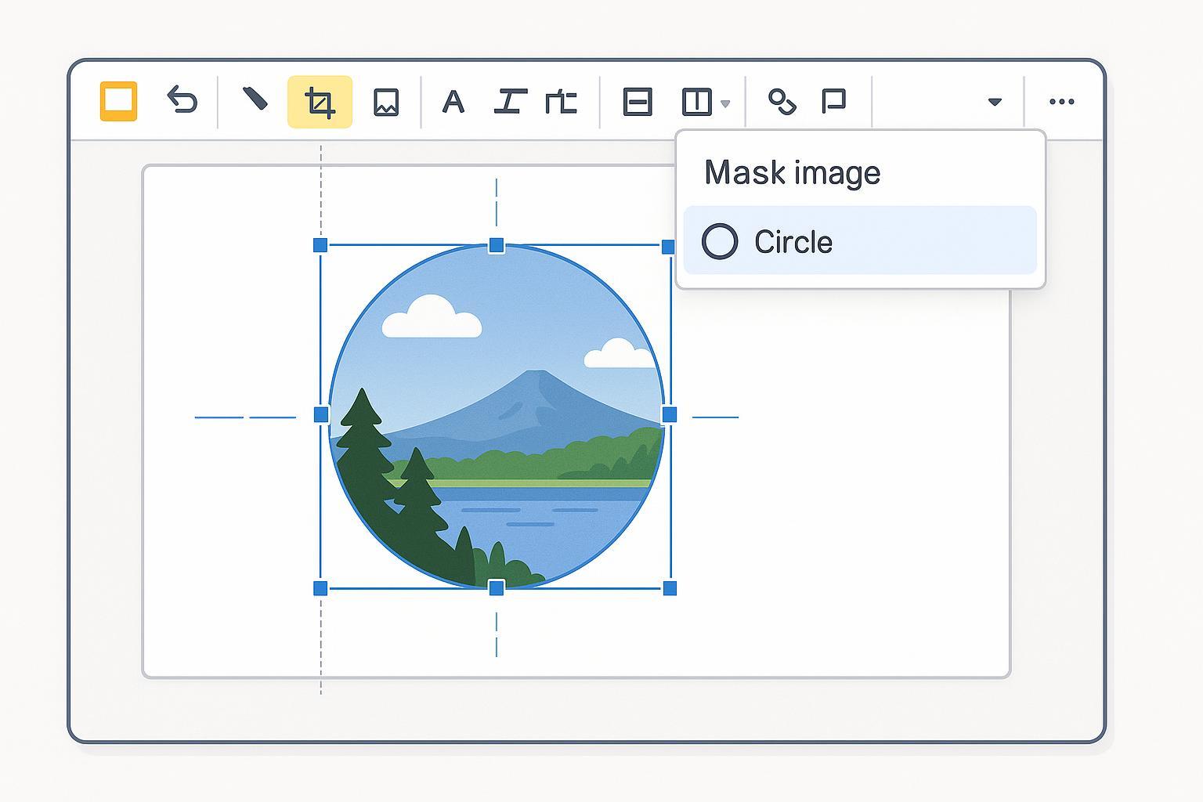
Task: Select the letter A text tool
Action: 453,103
